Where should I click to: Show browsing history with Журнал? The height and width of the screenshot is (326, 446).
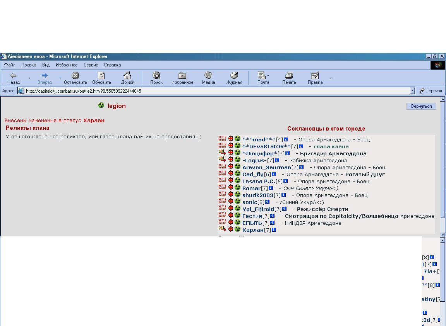click(x=234, y=78)
